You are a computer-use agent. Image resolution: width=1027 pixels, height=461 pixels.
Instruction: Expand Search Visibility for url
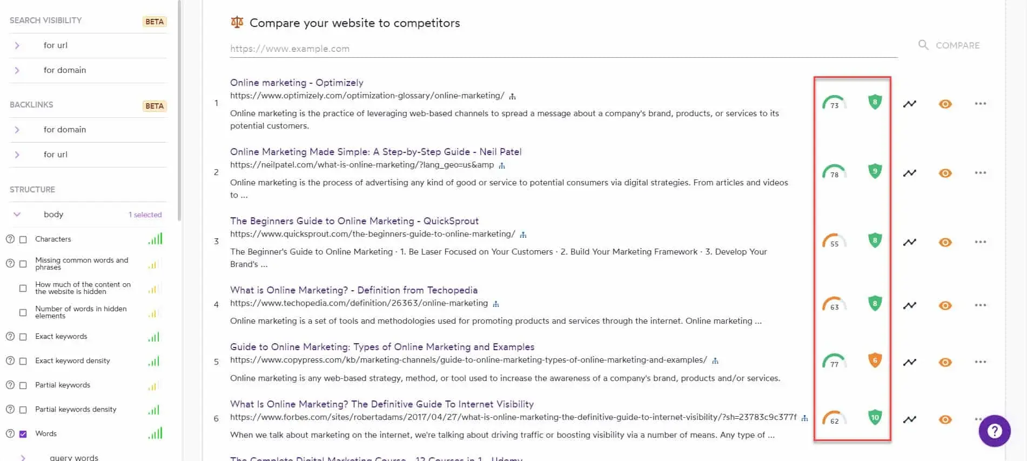[x=17, y=45]
